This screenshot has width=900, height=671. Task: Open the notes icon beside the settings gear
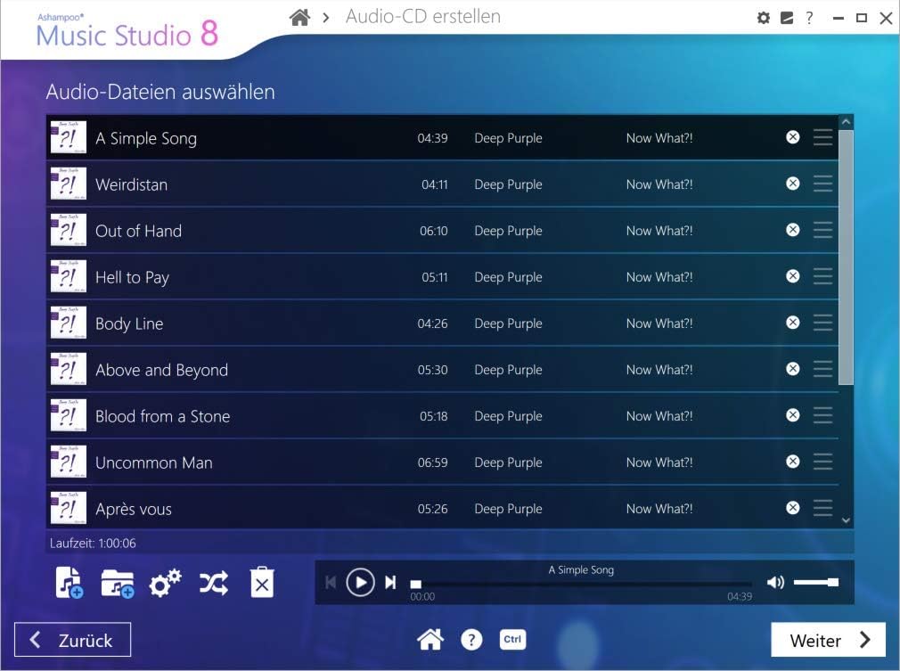pos(786,17)
